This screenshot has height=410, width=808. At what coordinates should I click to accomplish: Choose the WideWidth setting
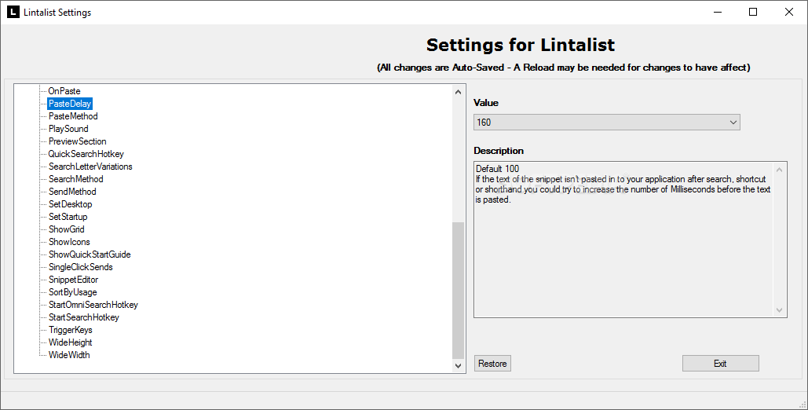(69, 355)
